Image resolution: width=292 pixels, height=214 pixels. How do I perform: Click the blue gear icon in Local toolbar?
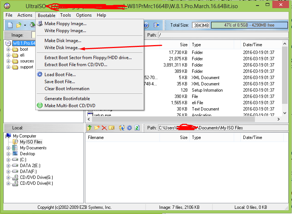click(x=129, y=128)
